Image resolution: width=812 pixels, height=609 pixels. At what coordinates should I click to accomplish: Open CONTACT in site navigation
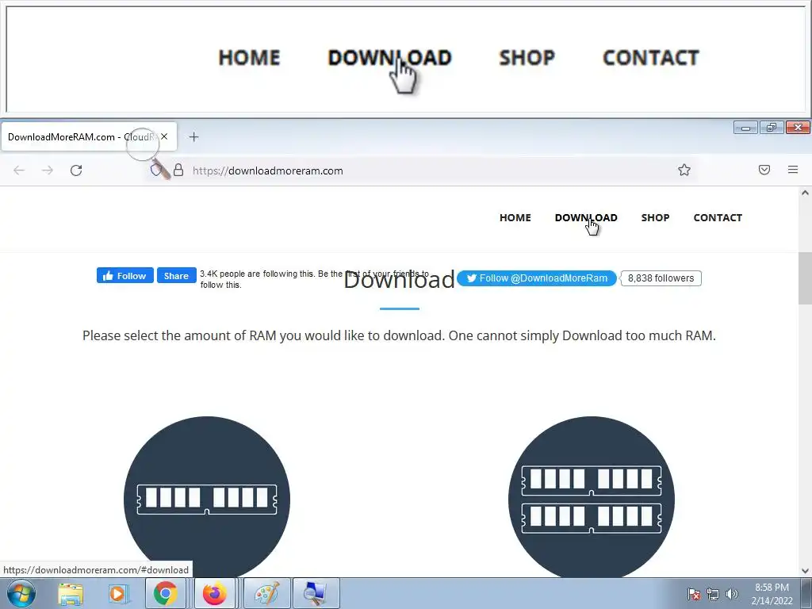(x=718, y=217)
